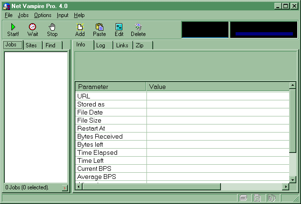Viewport: 301px width, 204px height.
Task: Paste a URL from the clipboard
Action: click(99, 30)
